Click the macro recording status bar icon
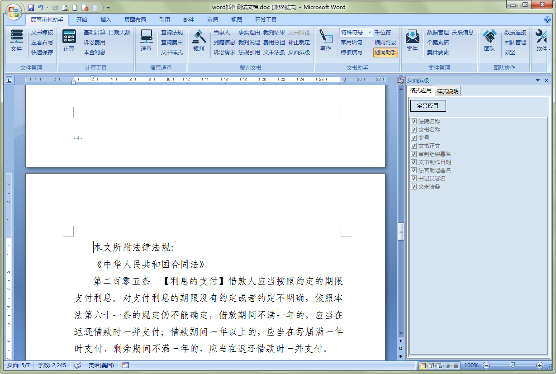Viewport: 556px width, 374px height. [125, 365]
